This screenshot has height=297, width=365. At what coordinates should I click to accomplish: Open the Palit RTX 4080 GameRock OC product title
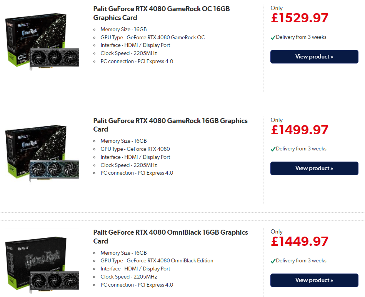[x=162, y=13]
